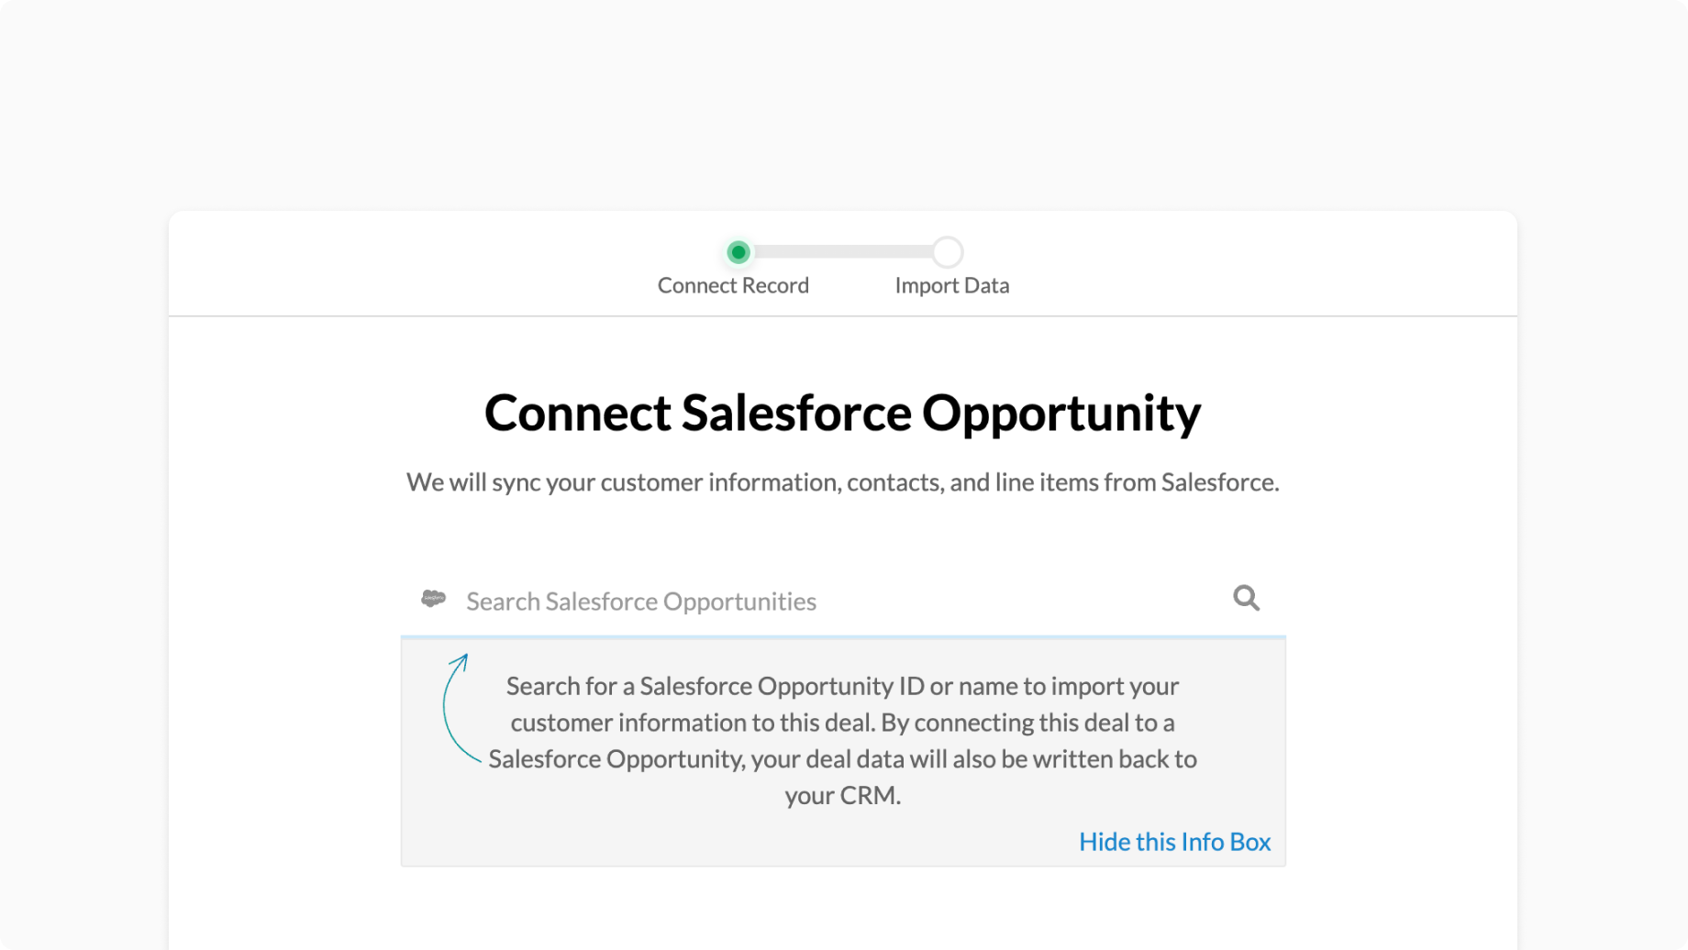Select the empty Import Data step circle
This screenshot has height=950, width=1688.
[948, 252]
